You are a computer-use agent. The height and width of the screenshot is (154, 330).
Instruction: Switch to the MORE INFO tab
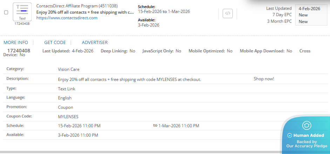pyautogui.click(x=16, y=42)
